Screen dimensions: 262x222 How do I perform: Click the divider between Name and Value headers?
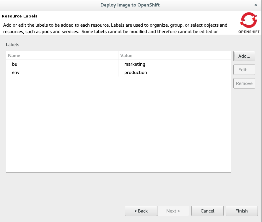coord(118,55)
